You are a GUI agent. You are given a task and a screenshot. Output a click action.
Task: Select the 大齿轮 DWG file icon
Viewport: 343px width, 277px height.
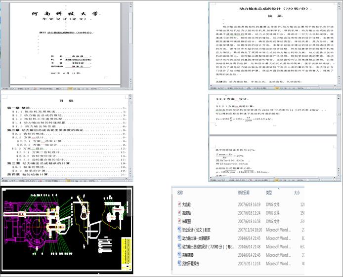click(x=179, y=204)
